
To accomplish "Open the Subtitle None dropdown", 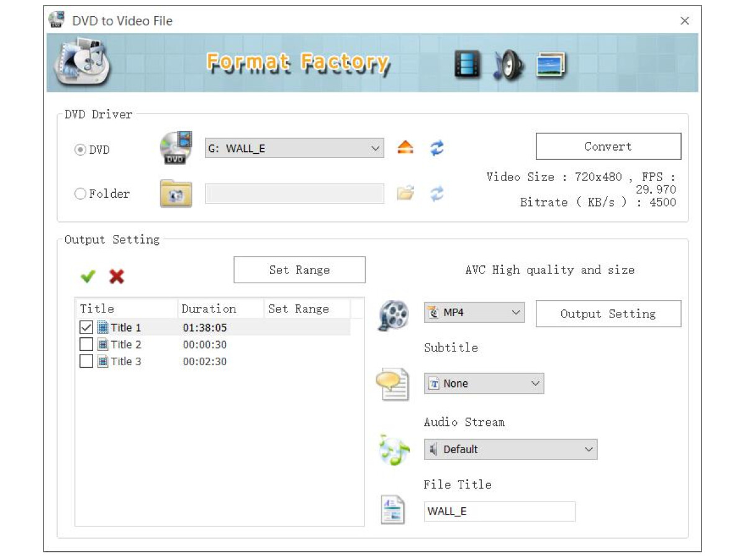I will 484,384.
